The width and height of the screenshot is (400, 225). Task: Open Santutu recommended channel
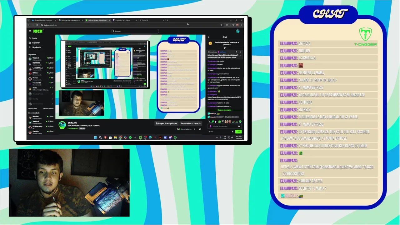point(41,132)
